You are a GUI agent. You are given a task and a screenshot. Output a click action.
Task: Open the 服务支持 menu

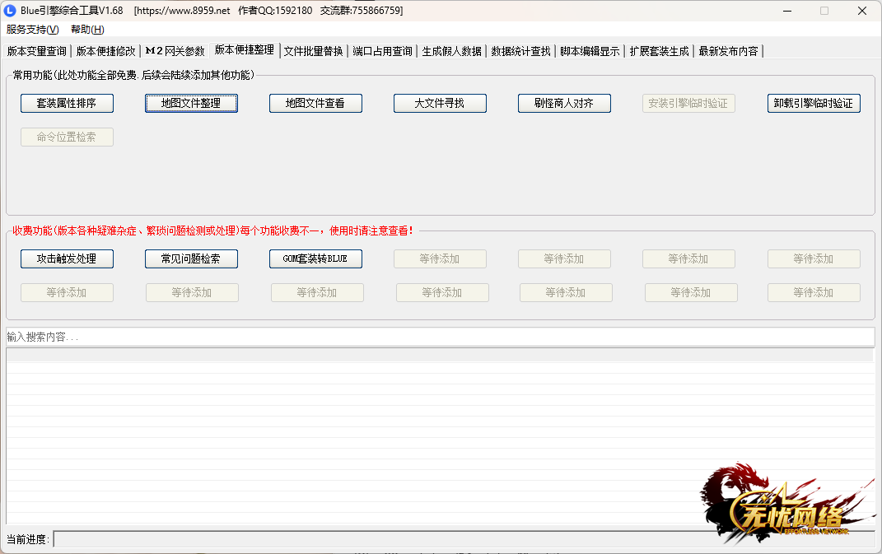point(33,30)
